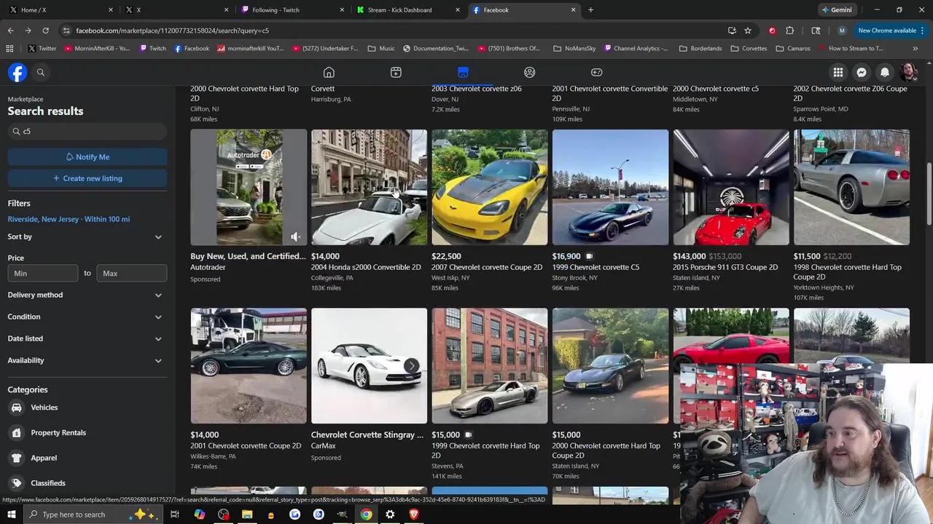
Task: Click the Chrome address bar URL
Action: [172, 31]
